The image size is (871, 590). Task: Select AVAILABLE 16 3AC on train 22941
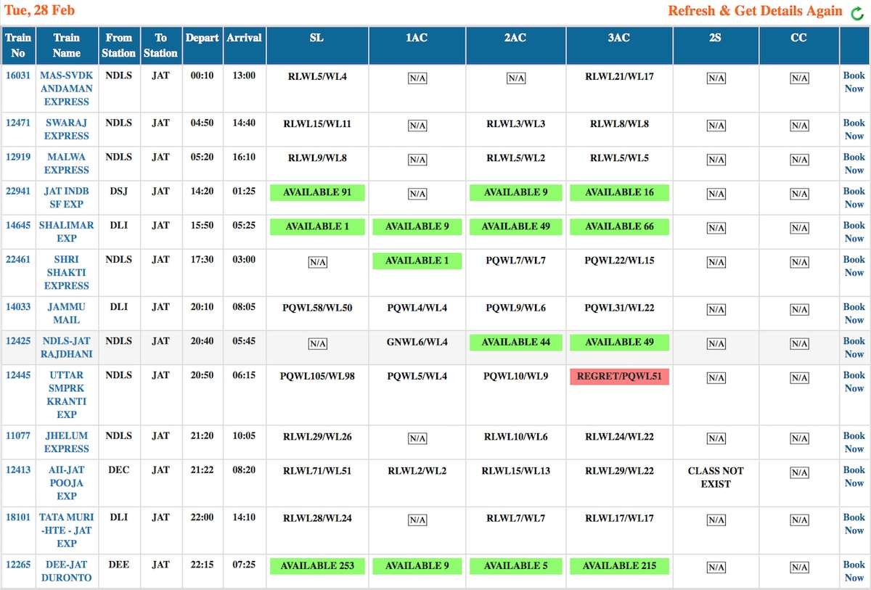(619, 192)
